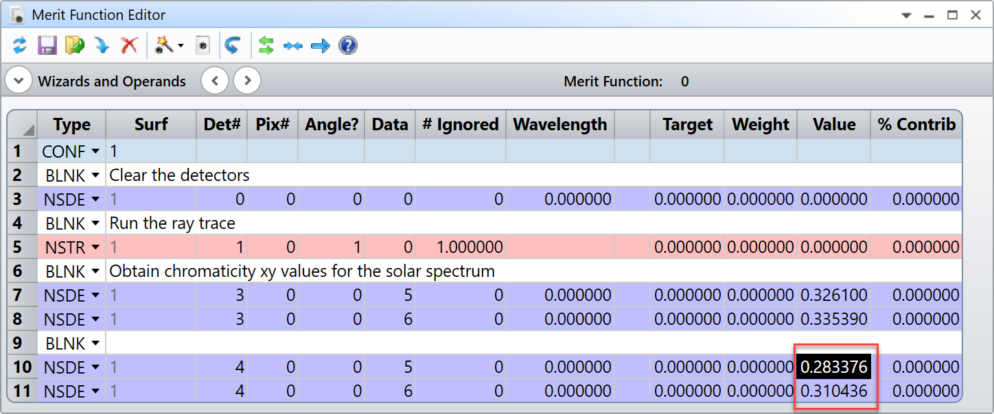The width and height of the screenshot is (994, 414).
Task: Select the Surf column header
Action: [151, 124]
